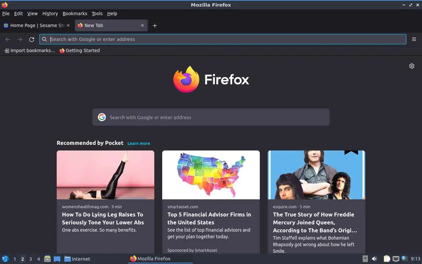Open 'The True Story of How Freddie Mercury' headline
422x264 pixels.
point(315,222)
